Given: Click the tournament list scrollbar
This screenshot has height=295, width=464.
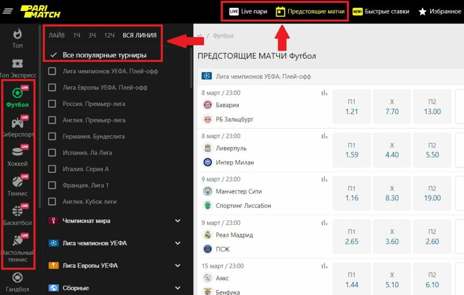Looking at the screenshot, I should coord(191,63).
